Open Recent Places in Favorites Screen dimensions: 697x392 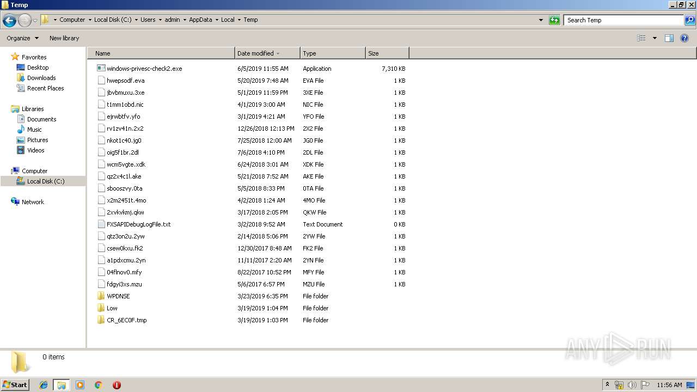(x=45, y=88)
